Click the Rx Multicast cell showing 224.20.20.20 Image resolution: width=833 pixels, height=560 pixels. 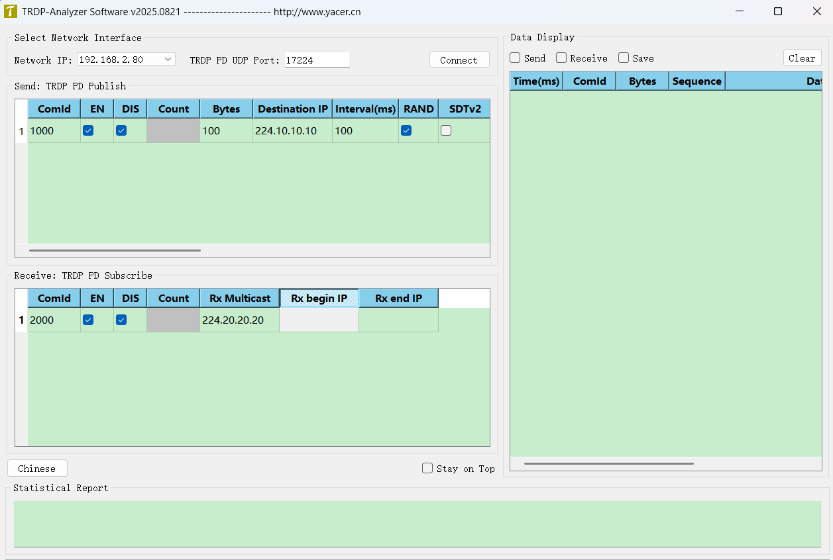coord(239,320)
